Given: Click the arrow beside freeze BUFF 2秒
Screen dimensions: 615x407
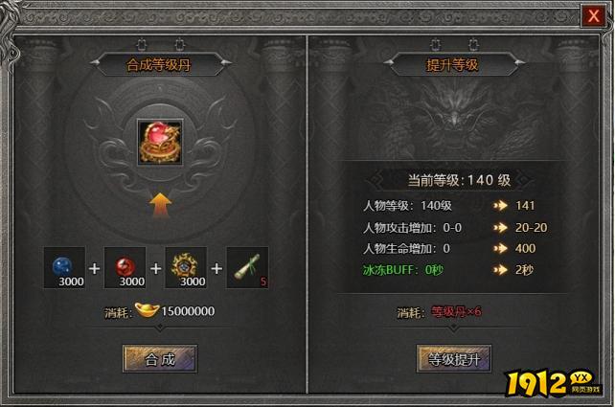Looking at the screenshot, I should click(x=500, y=270).
